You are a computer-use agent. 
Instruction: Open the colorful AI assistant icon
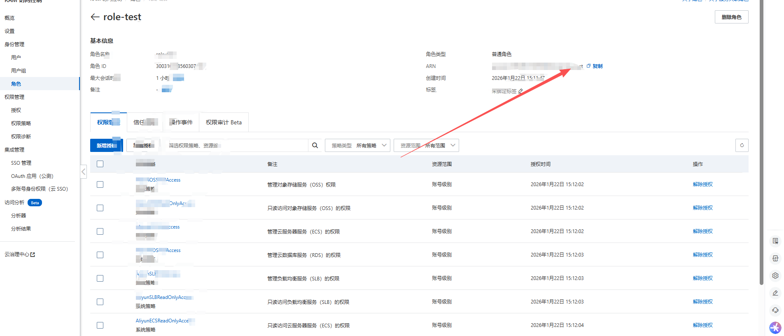pos(775,328)
